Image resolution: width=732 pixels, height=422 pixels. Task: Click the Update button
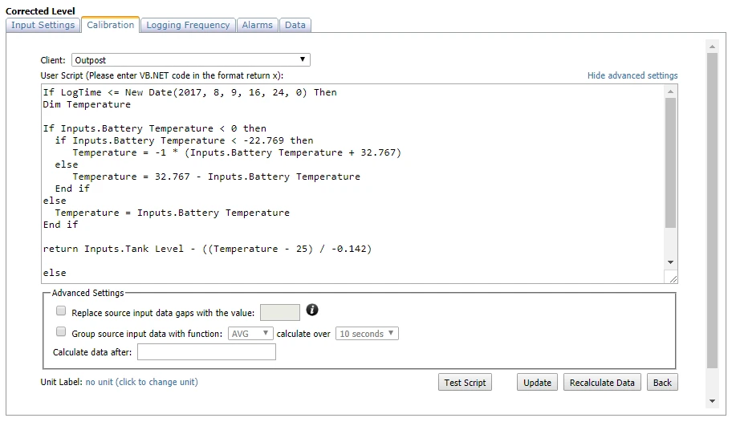537,383
